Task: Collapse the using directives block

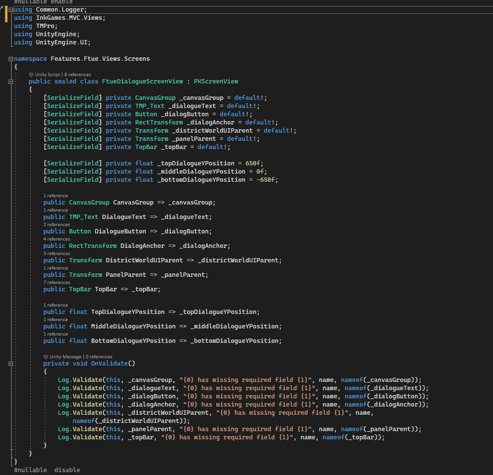Action: pos(11,10)
